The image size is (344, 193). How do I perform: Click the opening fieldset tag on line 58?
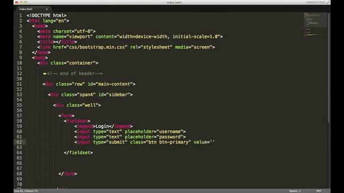(x=77, y=121)
